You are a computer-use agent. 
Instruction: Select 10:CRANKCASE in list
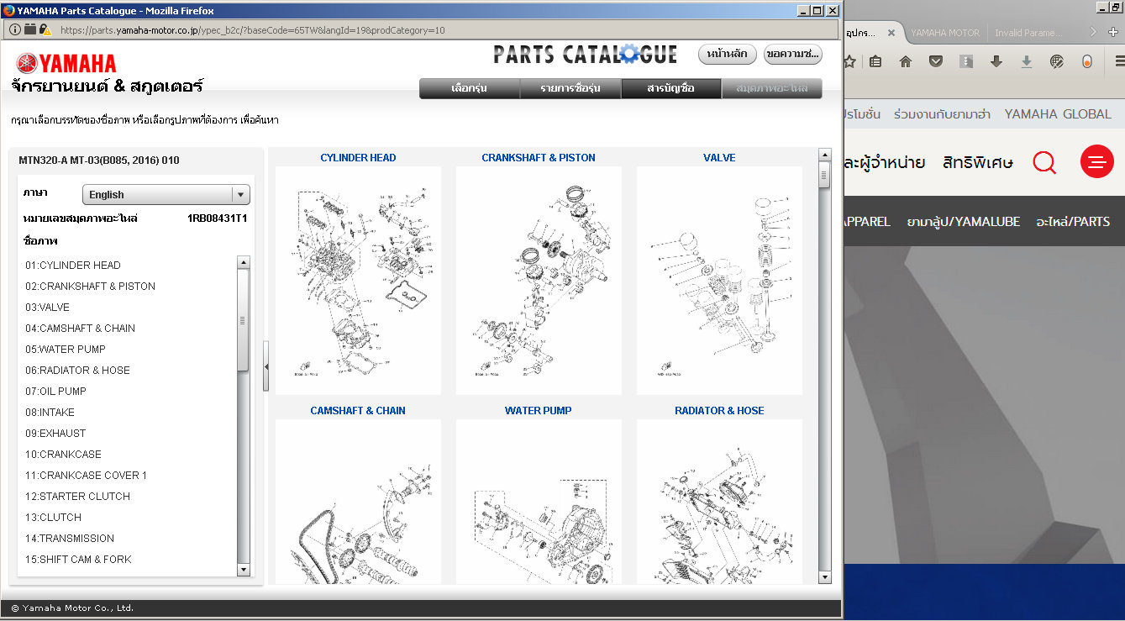[x=129, y=455]
